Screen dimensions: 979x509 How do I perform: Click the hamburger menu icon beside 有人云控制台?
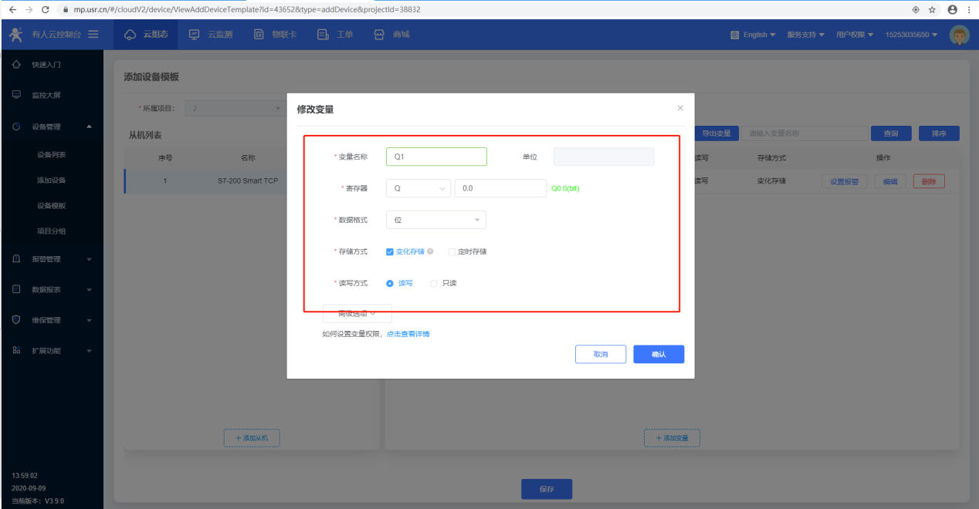pyautogui.click(x=93, y=34)
